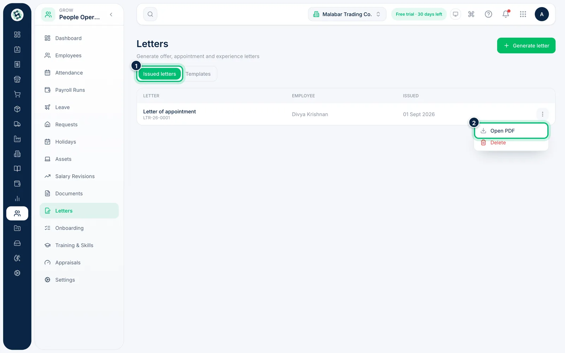
Task: Select the Issued letters tab
Action: coord(159,74)
